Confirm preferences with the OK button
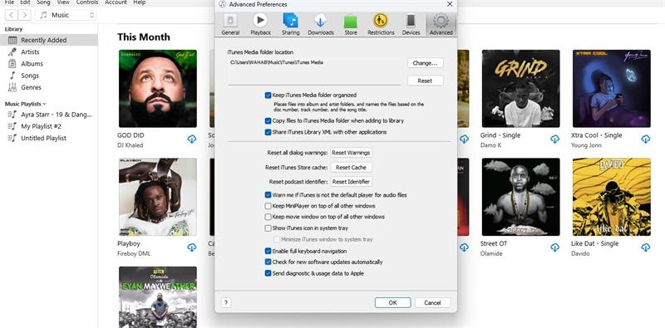The height and width of the screenshot is (328, 665). pyautogui.click(x=392, y=302)
